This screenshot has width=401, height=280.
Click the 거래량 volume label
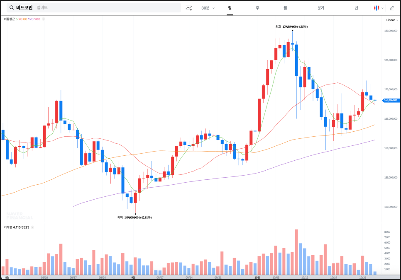pos(8,227)
